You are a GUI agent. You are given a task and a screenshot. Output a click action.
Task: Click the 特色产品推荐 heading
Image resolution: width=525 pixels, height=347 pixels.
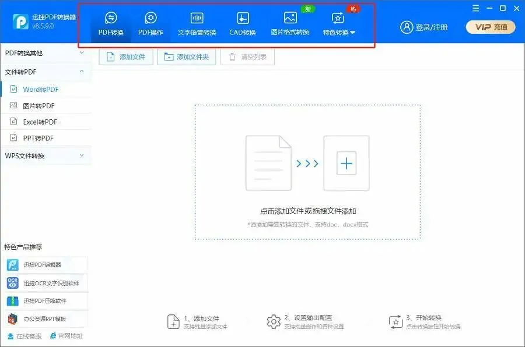(x=23, y=247)
